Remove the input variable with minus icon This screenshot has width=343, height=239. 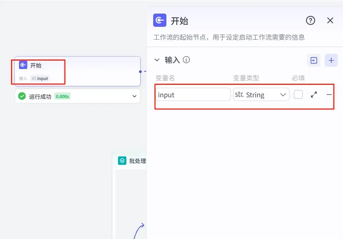pos(329,95)
